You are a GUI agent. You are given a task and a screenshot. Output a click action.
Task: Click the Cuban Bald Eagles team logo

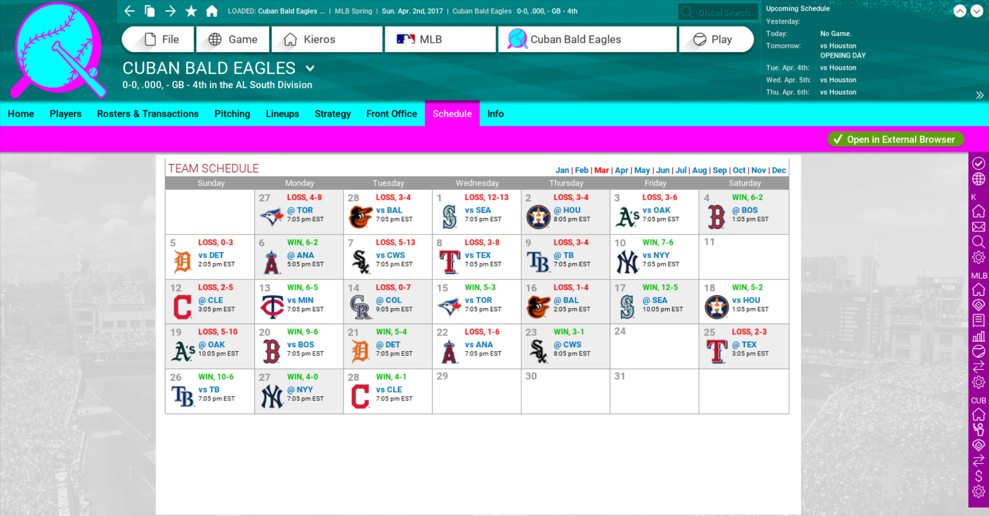pos(59,50)
